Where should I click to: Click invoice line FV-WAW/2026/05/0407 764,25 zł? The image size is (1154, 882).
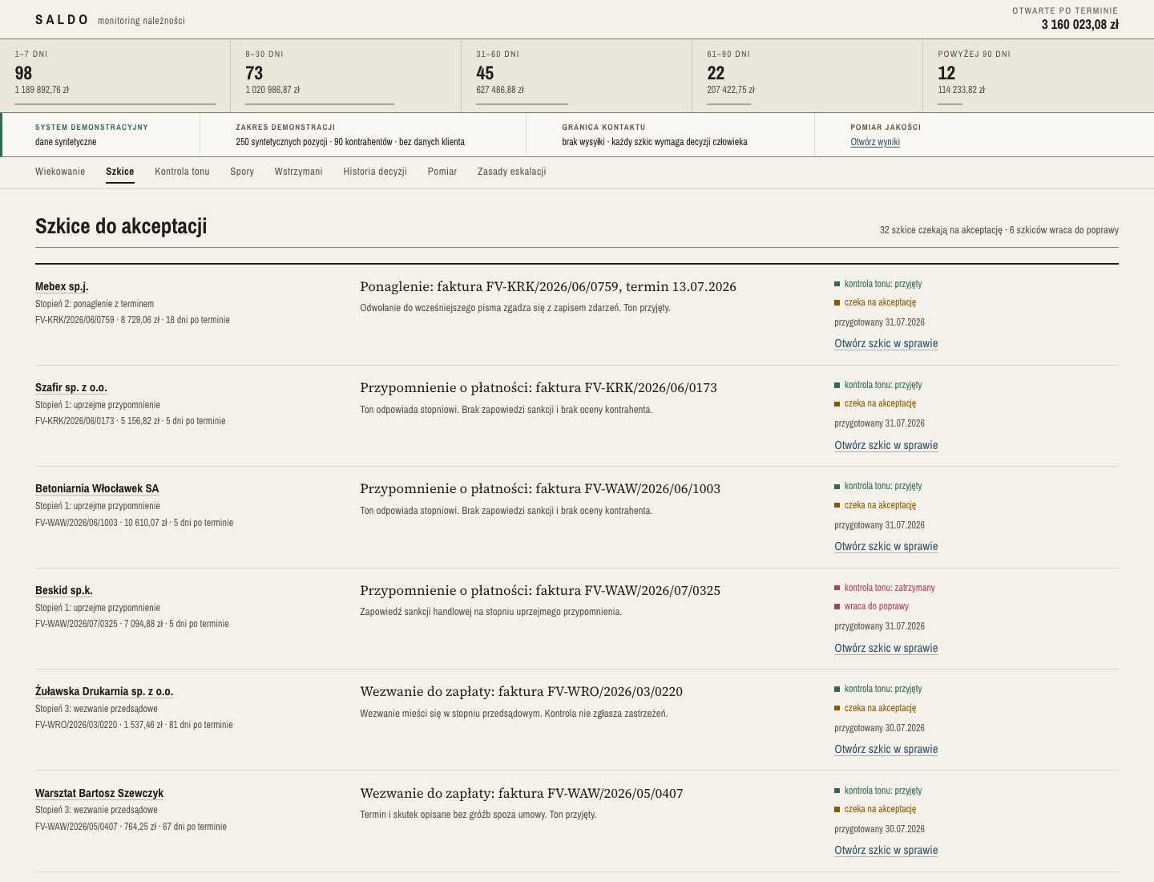[131, 827]
